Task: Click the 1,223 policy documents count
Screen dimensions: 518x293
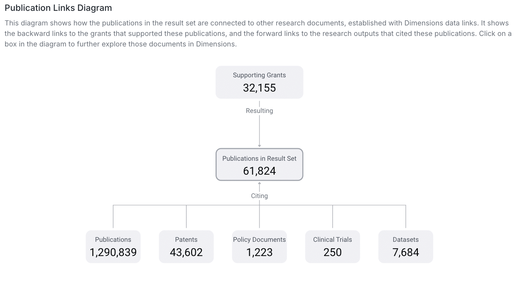Action: [259, 252]
